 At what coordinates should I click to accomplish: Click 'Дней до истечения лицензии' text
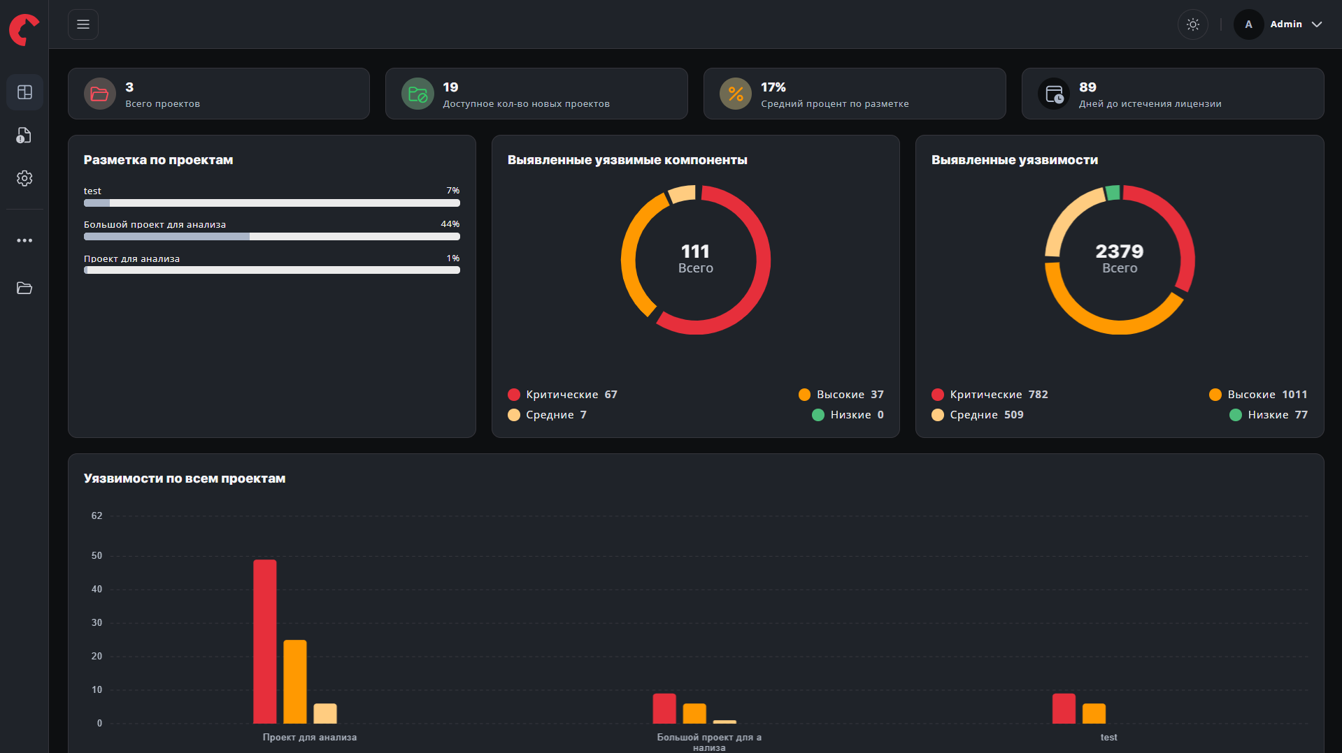1150,104
